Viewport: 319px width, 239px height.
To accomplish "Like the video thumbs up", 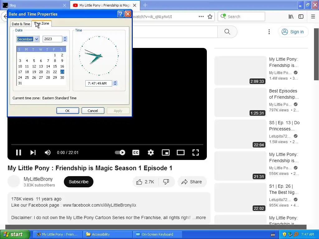I will 145,182.
